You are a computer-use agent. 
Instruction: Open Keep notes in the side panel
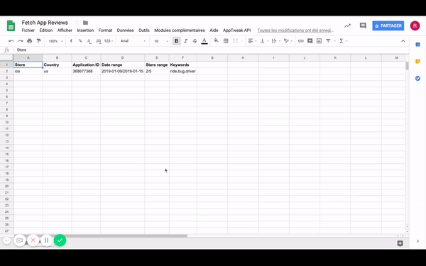pyautogui.click(x=418, y=61)
